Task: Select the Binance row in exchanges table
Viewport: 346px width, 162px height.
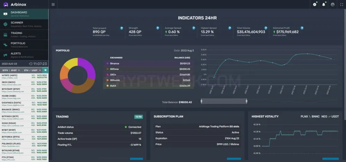Action: click(x=148, y=63)
